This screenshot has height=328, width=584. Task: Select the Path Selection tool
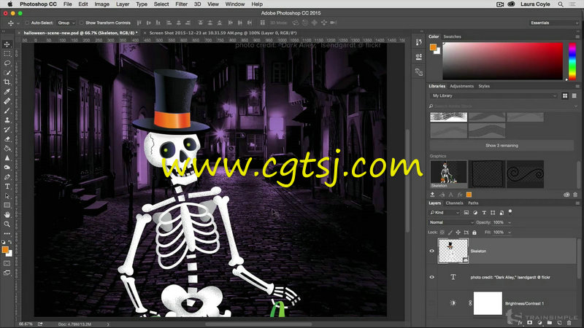pyautogui.click(x=7, y=196)
